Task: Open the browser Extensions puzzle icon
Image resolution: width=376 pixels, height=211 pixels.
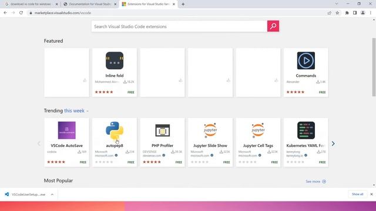Action: [x=347, y=13]
